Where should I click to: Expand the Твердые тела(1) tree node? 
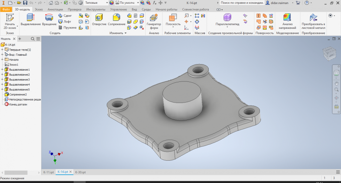pos(2,50)
